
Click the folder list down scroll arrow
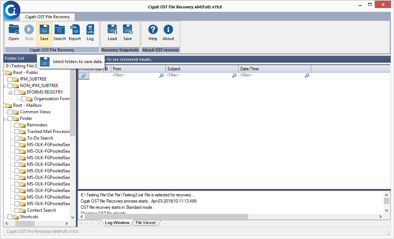(72, 218)
